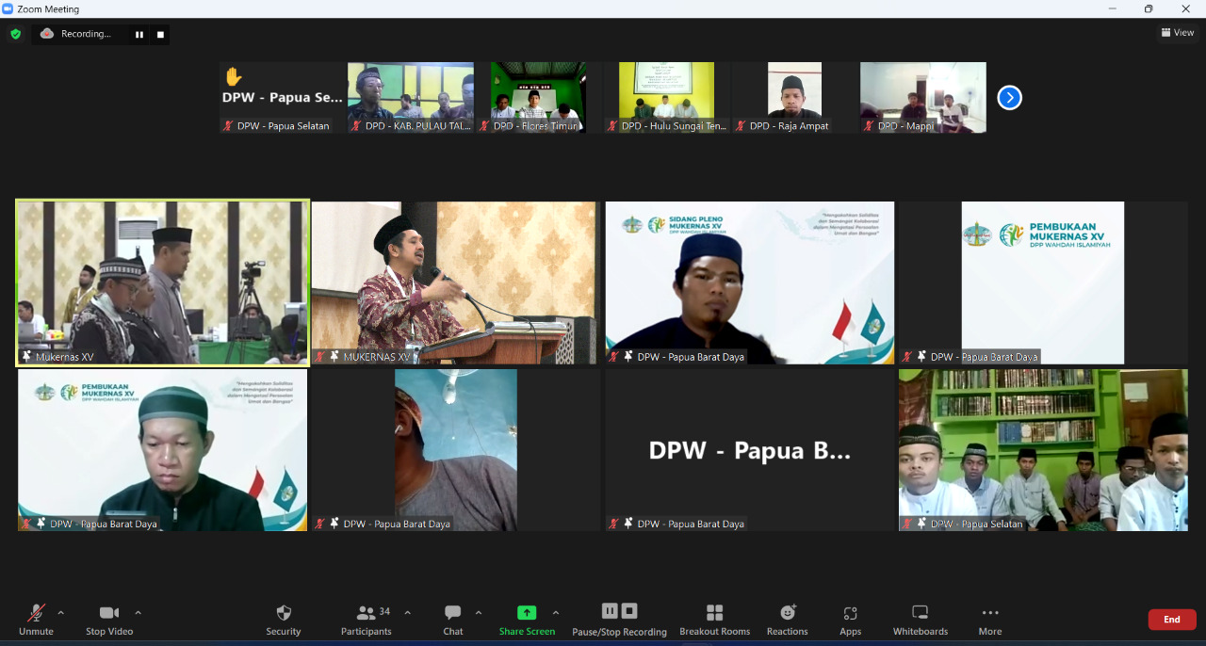Click muted mic icon beside DPD - Raja Ampat

pyautogui.click(x=741, y=126)
